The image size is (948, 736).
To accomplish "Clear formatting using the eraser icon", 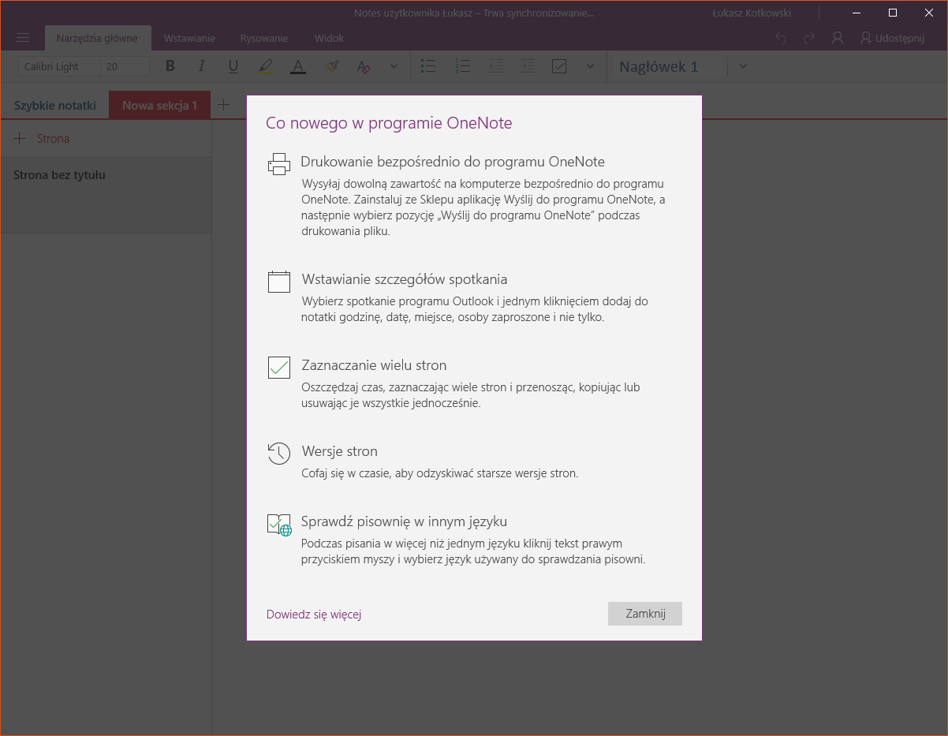I will click(364, 66).
